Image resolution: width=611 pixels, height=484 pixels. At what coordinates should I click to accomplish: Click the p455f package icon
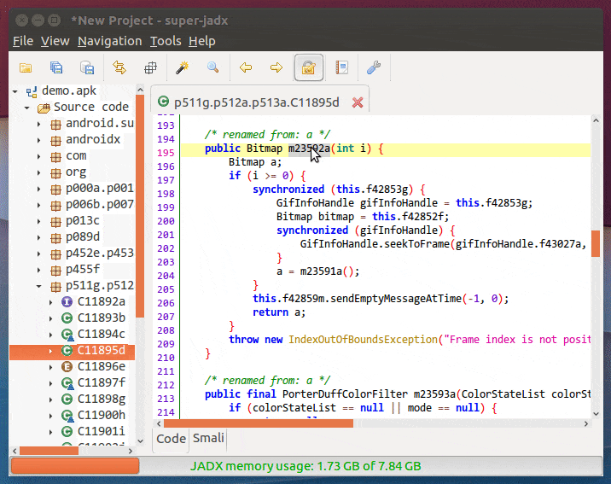55,270
